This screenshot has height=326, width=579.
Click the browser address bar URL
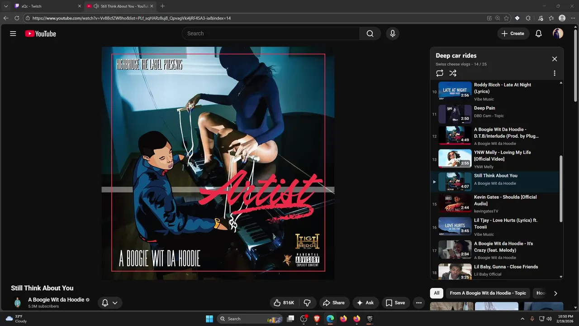pos(132,18)
